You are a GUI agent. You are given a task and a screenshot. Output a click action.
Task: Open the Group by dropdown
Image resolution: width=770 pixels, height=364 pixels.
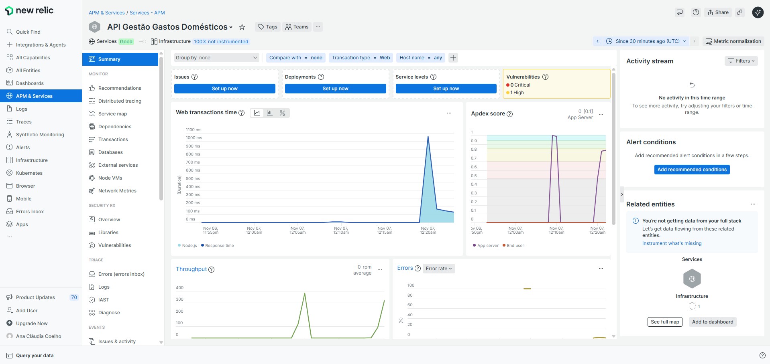click(x=217, y=58)
